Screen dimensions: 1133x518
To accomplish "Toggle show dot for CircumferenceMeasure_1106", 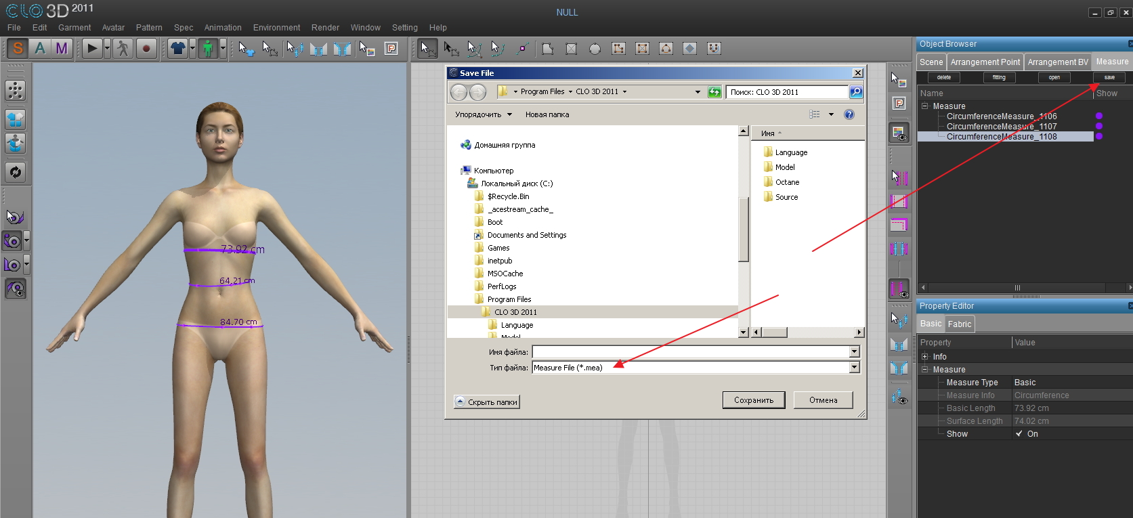I will pos(1099,116).
